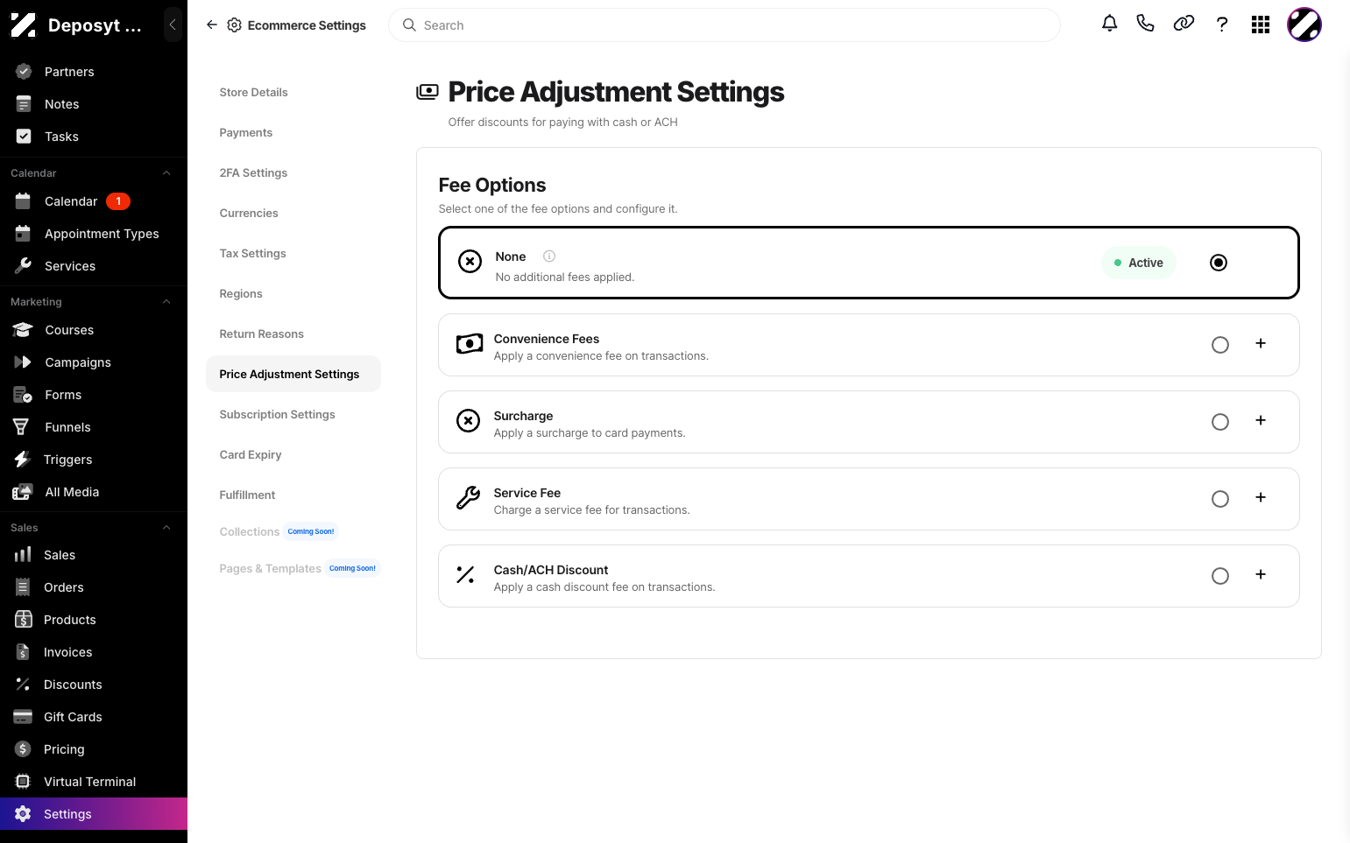Select the None fee option radio

pos(1219,263)
